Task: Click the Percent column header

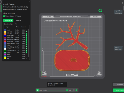Action: pyautogui.click(x=24, y=27)
